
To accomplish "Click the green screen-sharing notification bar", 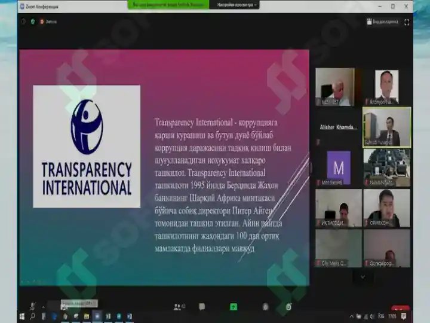I will click(168, 5).
